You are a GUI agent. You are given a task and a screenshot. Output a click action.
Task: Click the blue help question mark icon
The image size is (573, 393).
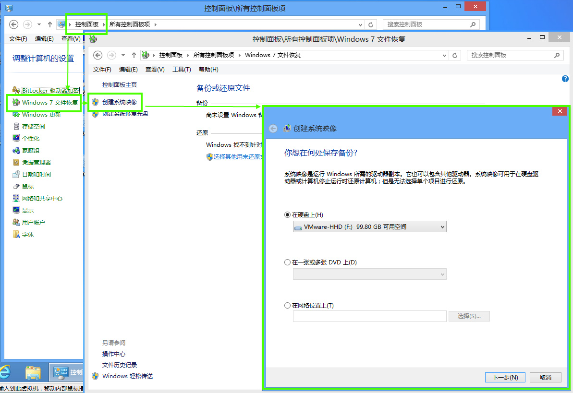565,79
